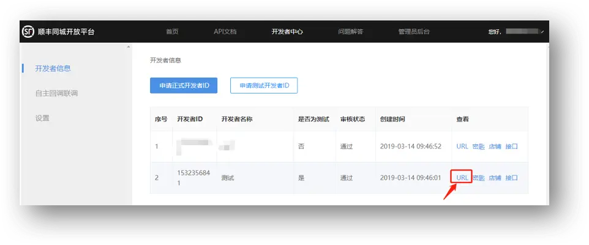The image size is (589, 245).
Task: Click the 创建时间 column header
Action: (x=392, y=119)
